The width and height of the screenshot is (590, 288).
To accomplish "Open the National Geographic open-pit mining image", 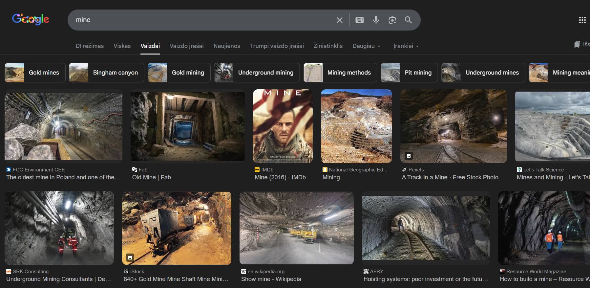I will 356,126.
